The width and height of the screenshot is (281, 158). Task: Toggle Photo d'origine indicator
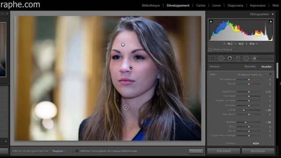tap(210, 50)
